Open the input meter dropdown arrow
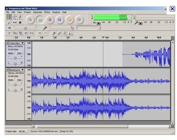The height and width of the screenshot is (140, 177). (x=141, y=24)
